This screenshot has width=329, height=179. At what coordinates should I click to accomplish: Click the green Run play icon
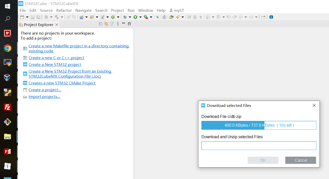(x=135, y=17)
